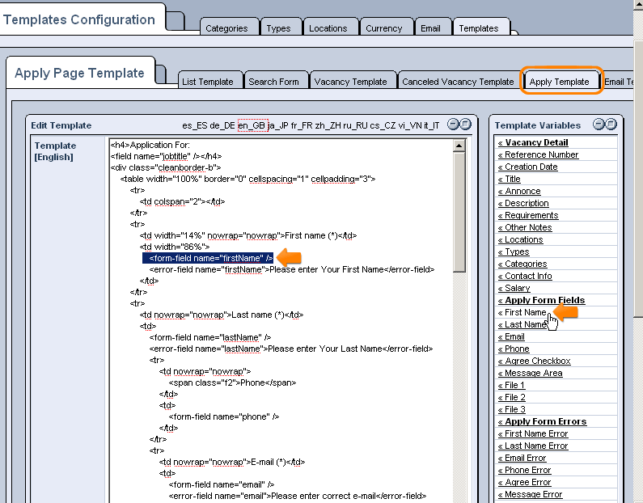Insert the File 2 variable

point(511,397)
